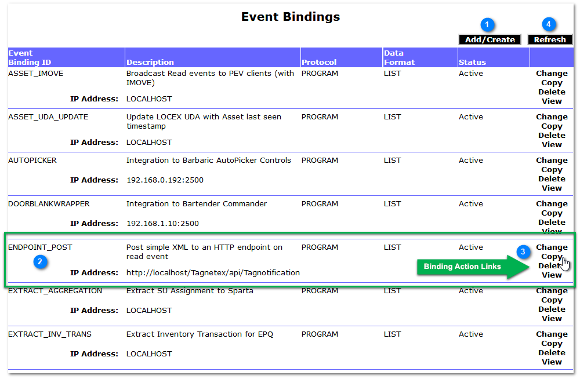
Task: Click the 192.168.0.192:2500 IP address
Action: pyautogui.click(x=165, y=180)
